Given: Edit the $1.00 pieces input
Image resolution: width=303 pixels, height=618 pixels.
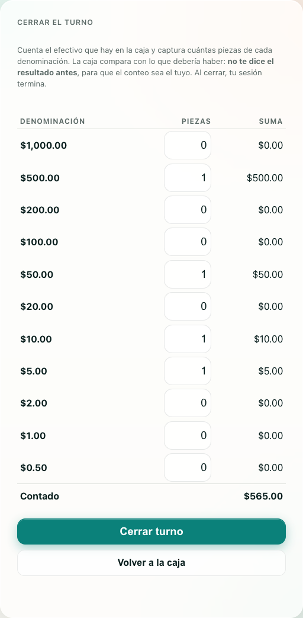Looking at the screenshot, I should click(188, 436).
